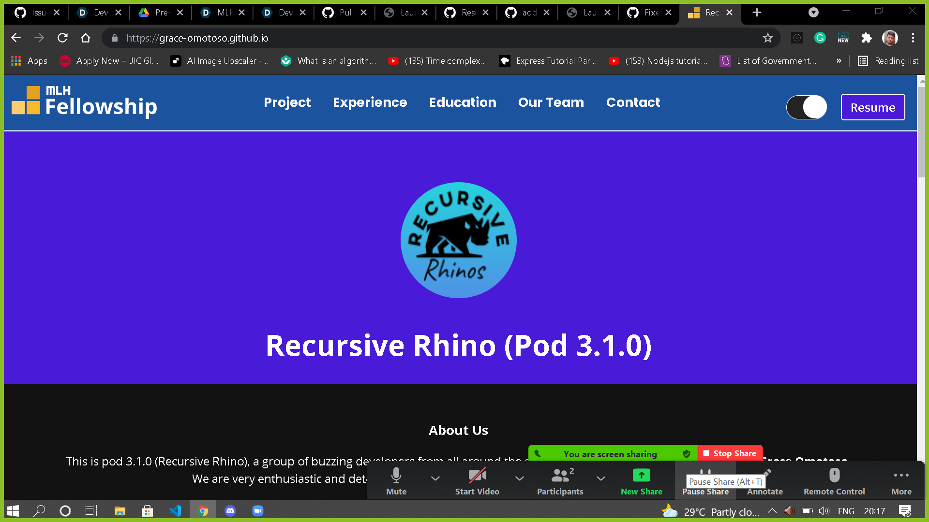Click the green New Share icon
Screen dimensions: 929x522
[x=641, y=476]
